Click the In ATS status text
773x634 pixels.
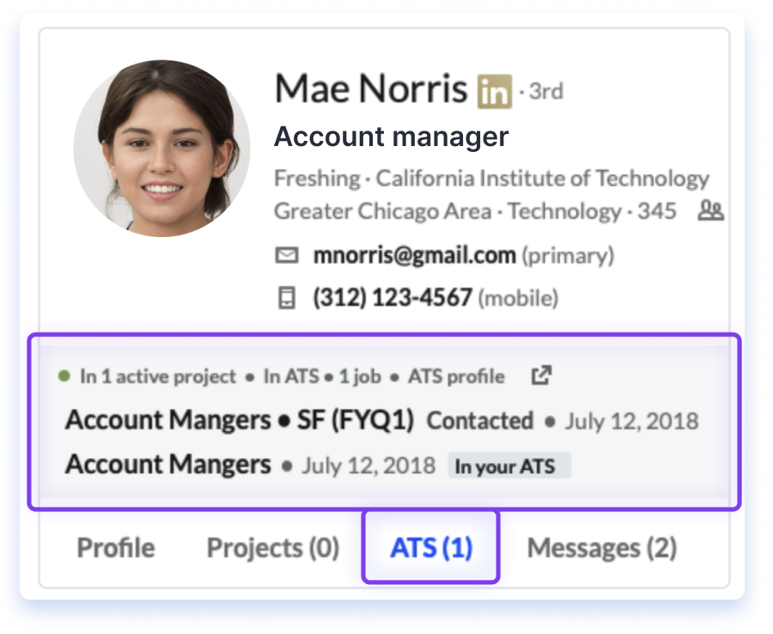[x=291, y=376]
